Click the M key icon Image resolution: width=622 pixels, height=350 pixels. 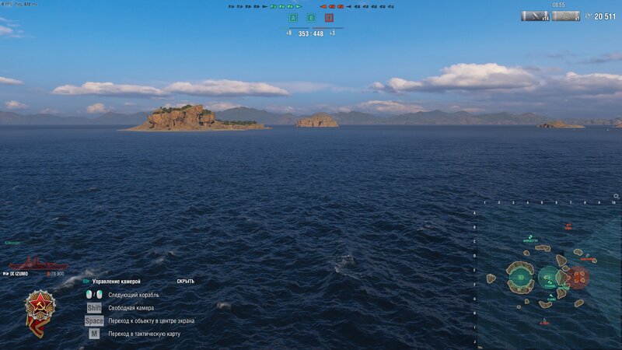94,334
